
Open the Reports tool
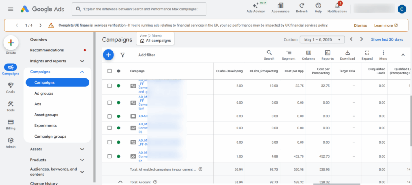click(x=328, y=55)
